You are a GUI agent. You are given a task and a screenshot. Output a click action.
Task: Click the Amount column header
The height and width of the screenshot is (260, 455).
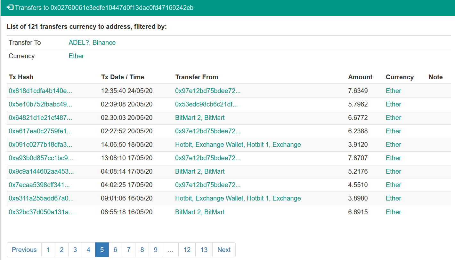(x=360, y=77)
